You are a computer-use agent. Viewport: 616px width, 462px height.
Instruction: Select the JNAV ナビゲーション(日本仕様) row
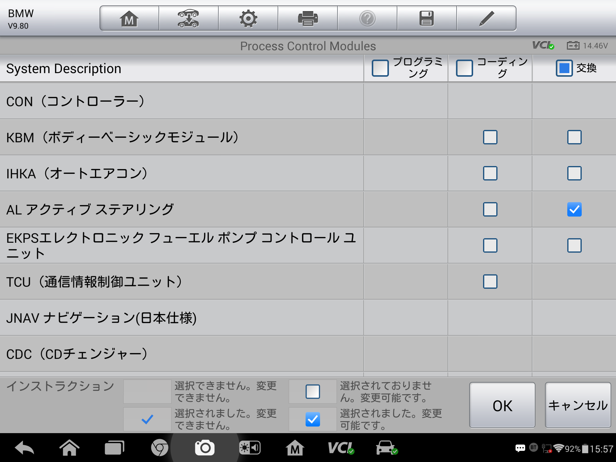[308, 318]
